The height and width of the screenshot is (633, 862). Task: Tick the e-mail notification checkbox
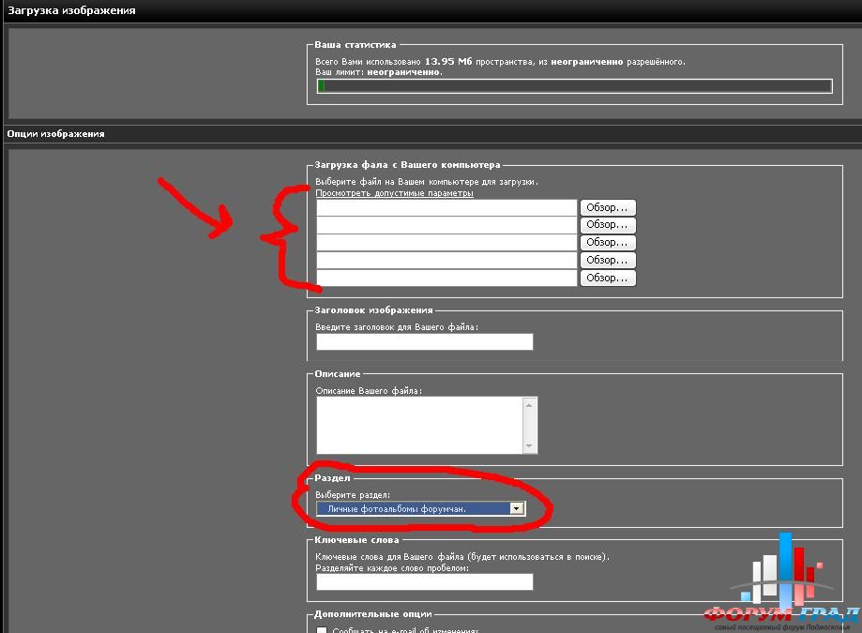coord(322,630)
